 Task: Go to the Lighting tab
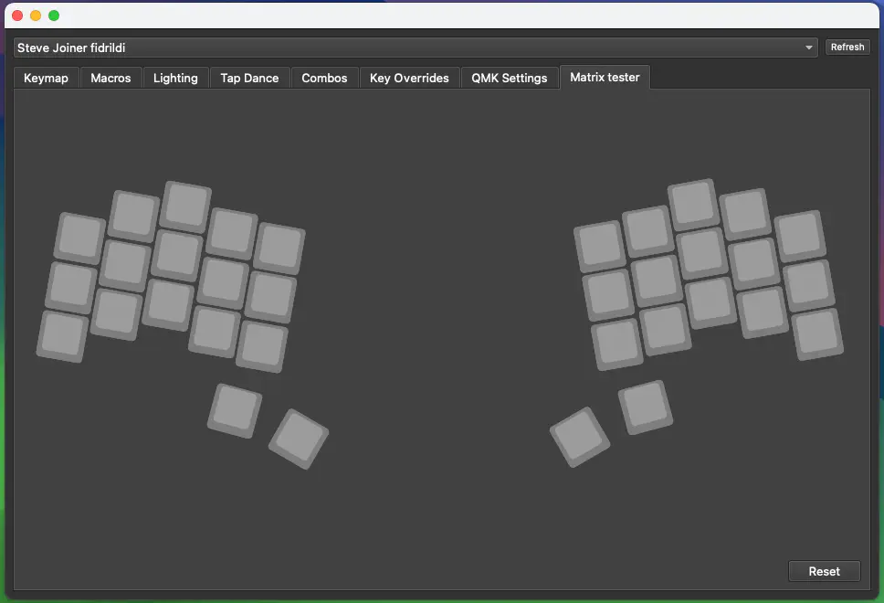[175, 79]
